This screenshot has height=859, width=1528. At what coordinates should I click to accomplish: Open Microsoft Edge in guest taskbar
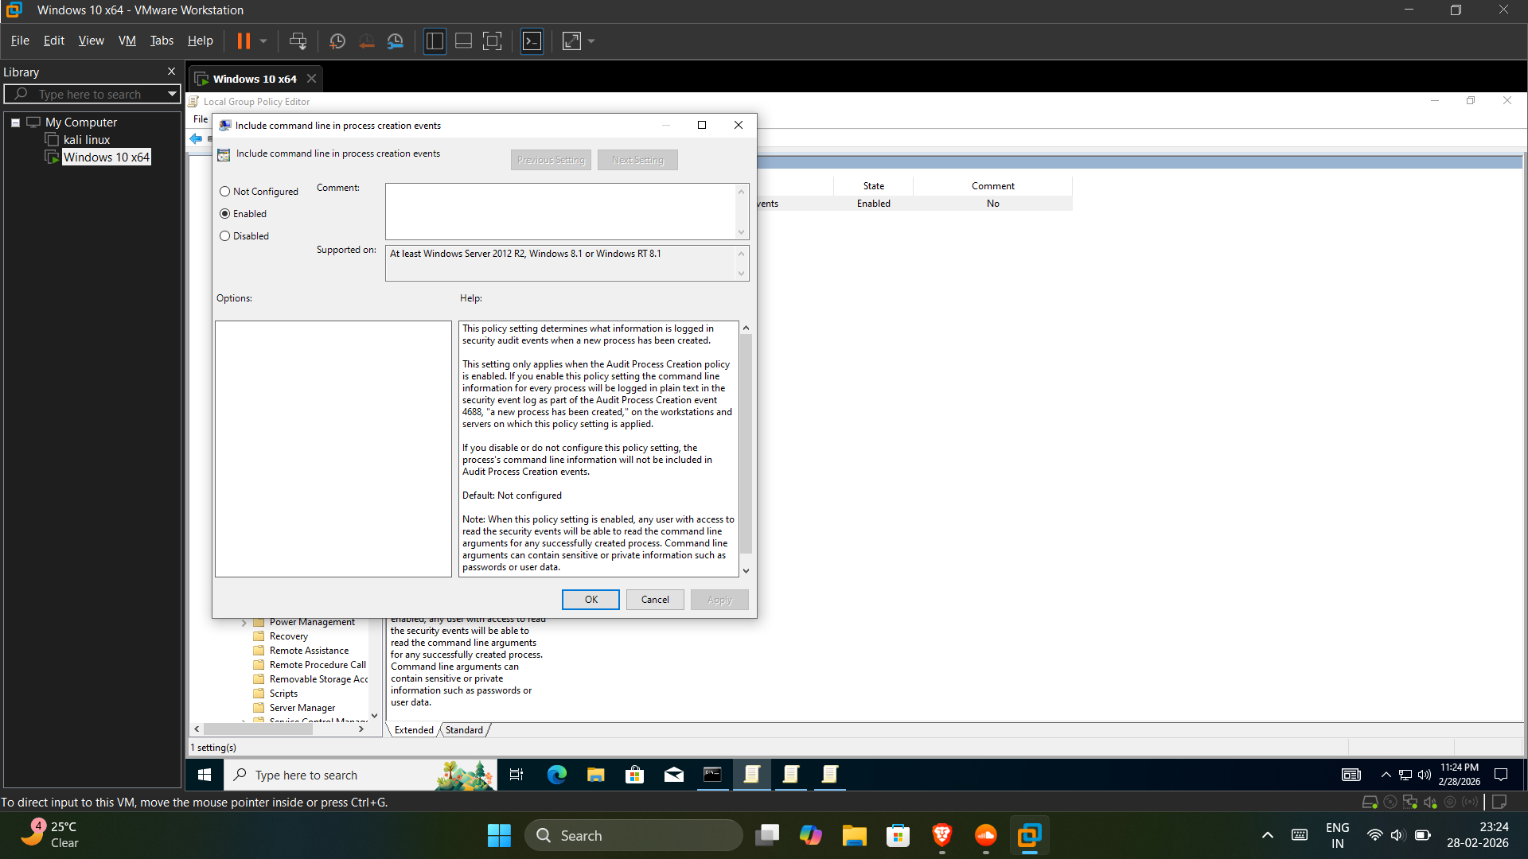coord(556,775)
